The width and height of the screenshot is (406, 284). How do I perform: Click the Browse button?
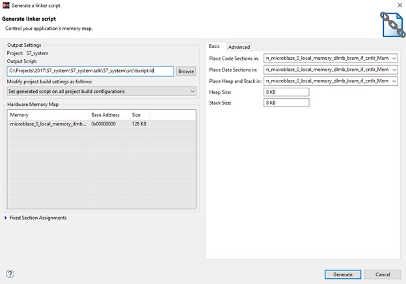point(186,71)
